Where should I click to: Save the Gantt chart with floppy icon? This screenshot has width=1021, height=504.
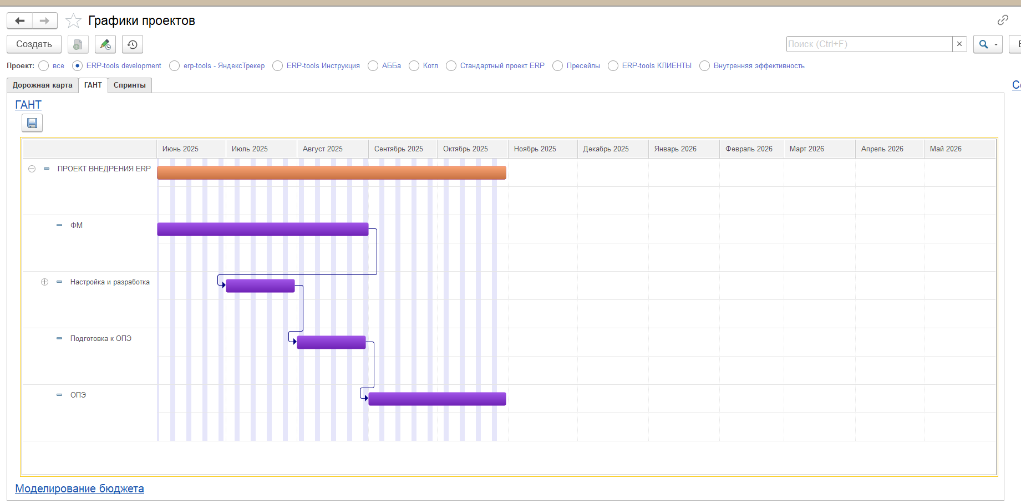coord(32,123)
